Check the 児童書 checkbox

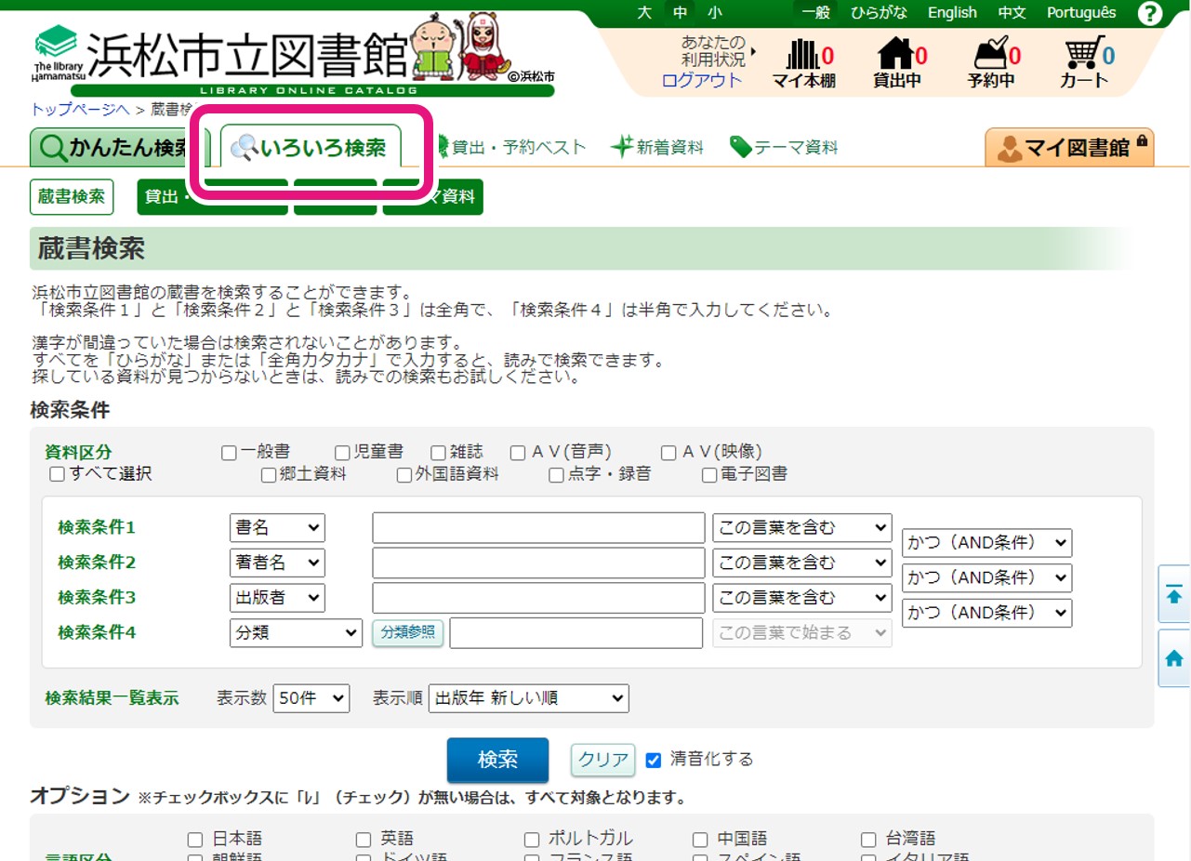pos(342,453)
